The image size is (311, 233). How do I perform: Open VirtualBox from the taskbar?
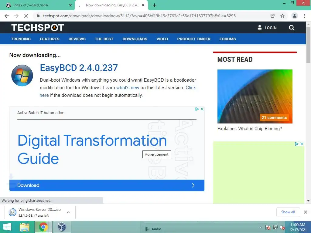tap(62, 227)
